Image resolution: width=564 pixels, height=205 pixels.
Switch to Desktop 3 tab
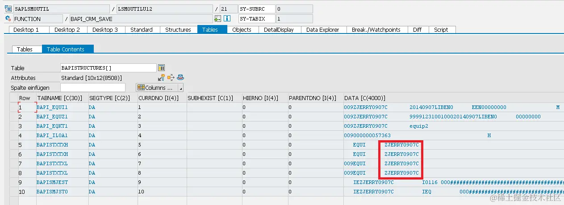(x=105, y=29)
